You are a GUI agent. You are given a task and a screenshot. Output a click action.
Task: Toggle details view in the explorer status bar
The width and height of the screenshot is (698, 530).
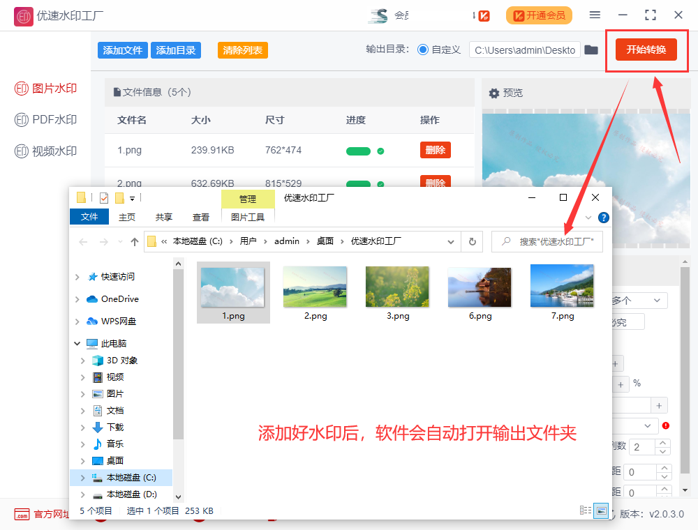[x=585, y=510]
